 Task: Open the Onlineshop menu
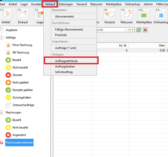pyautogui.click(x=132, y=4)
